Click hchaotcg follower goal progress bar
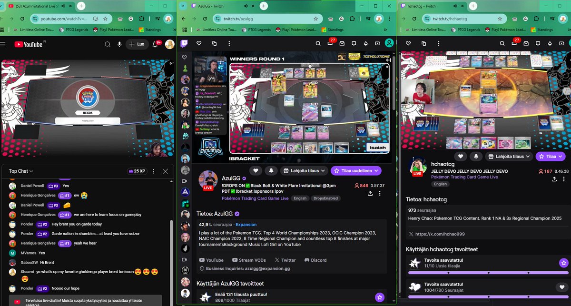This screenshot has height=306, width=571. point(488,296)
